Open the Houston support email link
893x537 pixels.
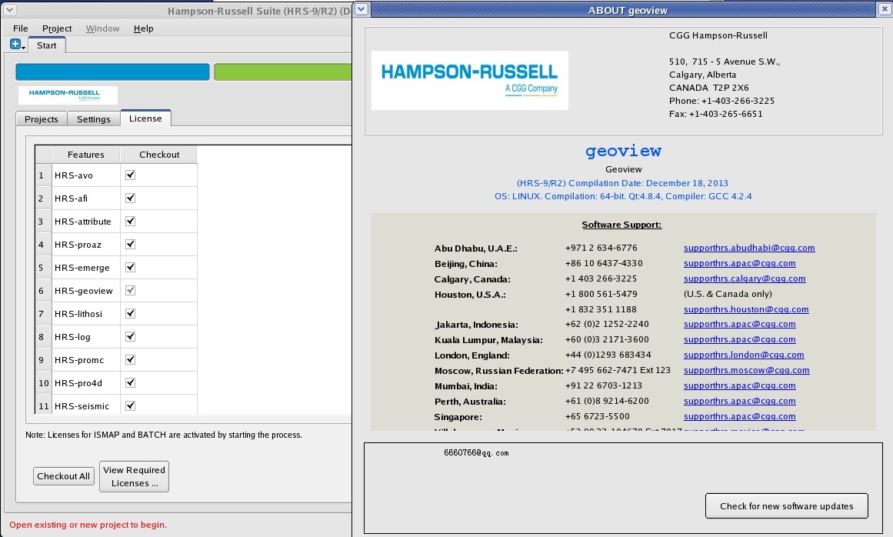[x=746, y=309]
